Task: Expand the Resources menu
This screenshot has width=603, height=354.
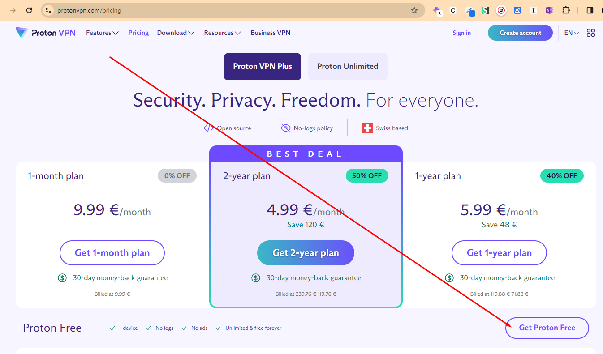Action: click(223, 33)
